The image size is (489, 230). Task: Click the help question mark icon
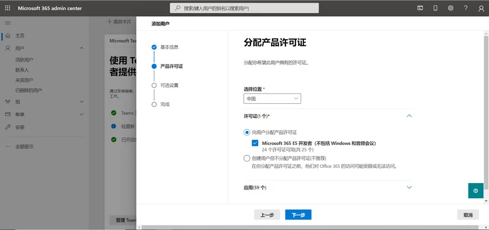click(466, 8)
